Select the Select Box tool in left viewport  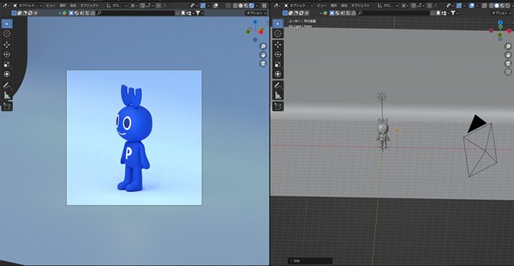click(7, 24)
